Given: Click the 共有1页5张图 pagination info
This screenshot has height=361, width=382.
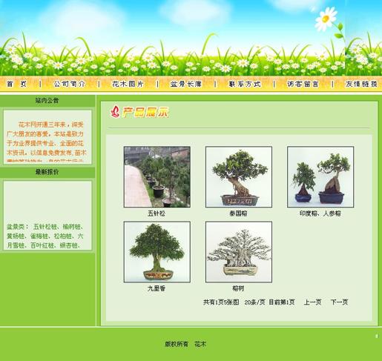Looking at the screenshot, I should 221,302.
